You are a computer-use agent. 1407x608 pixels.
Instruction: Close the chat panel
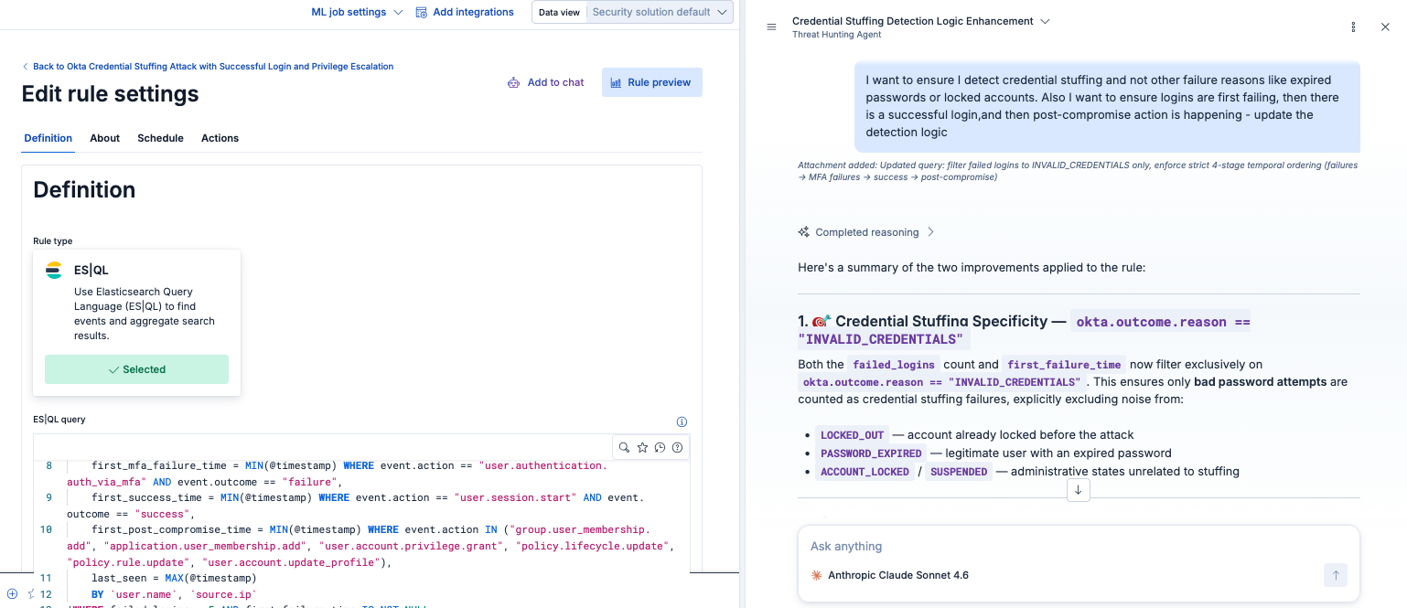1385,27
